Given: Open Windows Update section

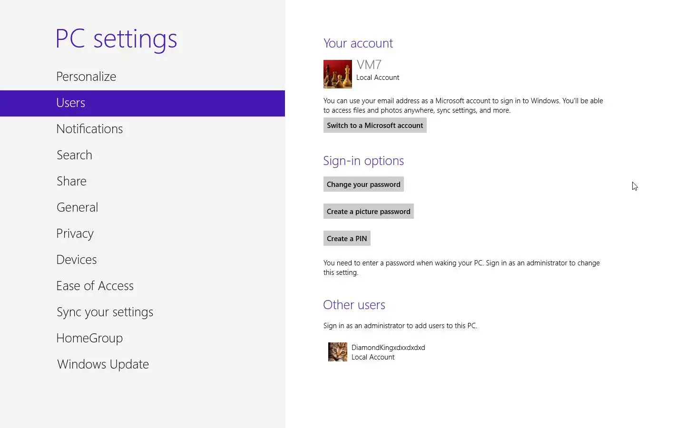Looking at the screenshot, I should coord(103,364).
